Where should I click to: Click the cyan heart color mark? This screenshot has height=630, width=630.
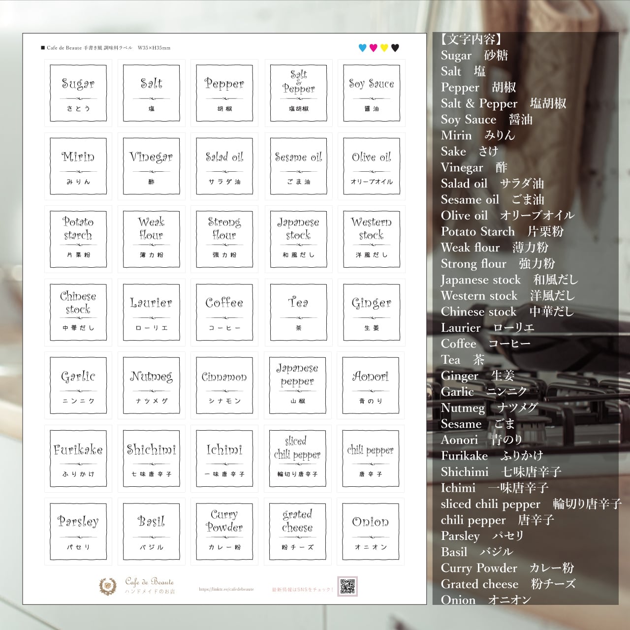(x=363, y=48)
